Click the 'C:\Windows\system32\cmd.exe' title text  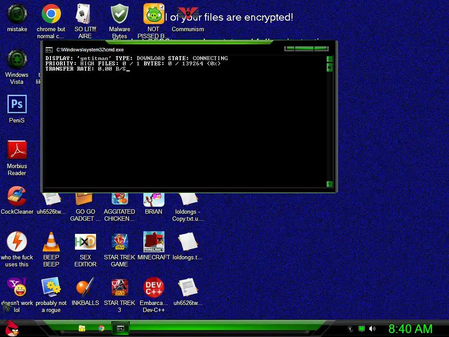coord(90,50)
